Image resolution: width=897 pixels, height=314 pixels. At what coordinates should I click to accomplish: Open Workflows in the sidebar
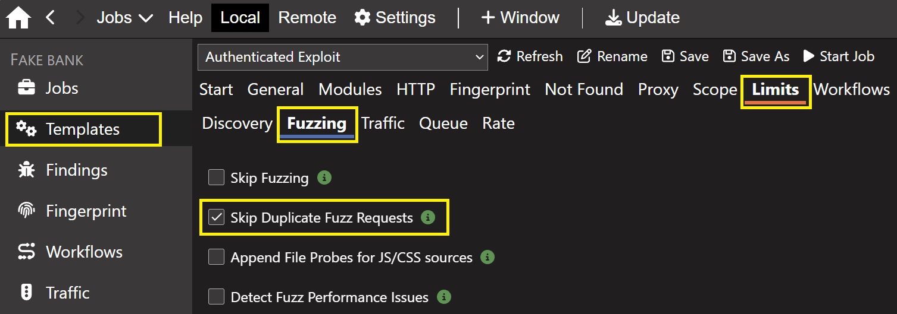point(26,252)
